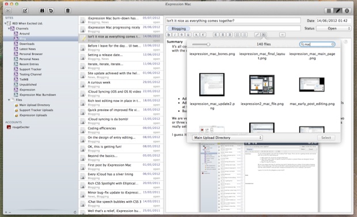This screenshot has height=217, width=357.
Task: Create a new entry with compose icon
Action: pos(25,10)
